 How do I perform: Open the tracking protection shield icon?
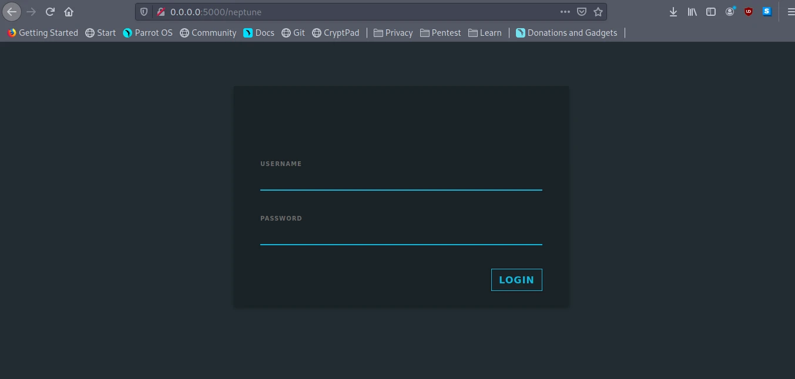click(144, 12)
